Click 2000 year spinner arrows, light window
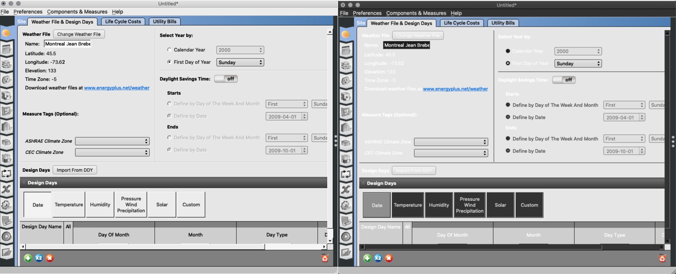The height and width of the screenshot is (274, 676). (261, 50)
